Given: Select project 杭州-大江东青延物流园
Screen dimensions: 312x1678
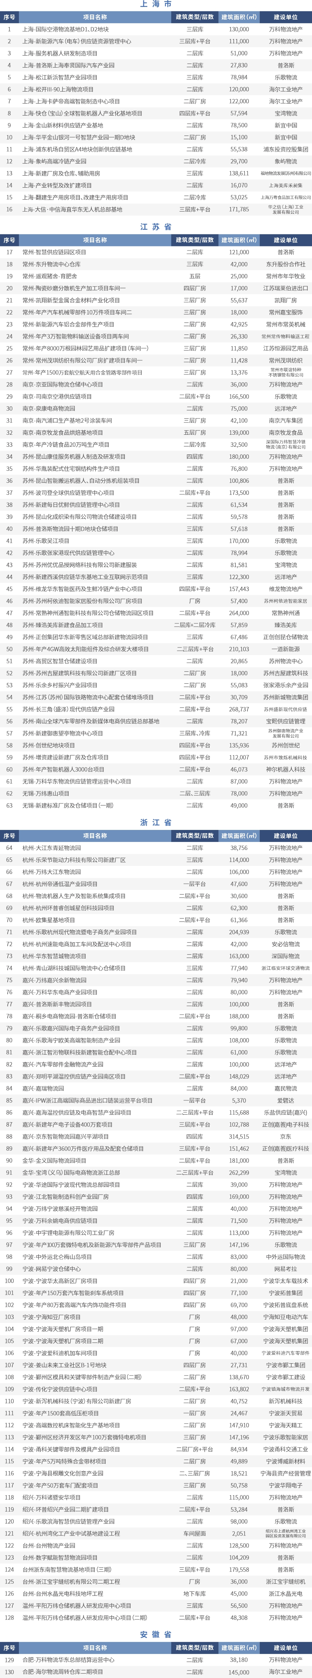Looking at the screenshot, I should click(52, 848).
